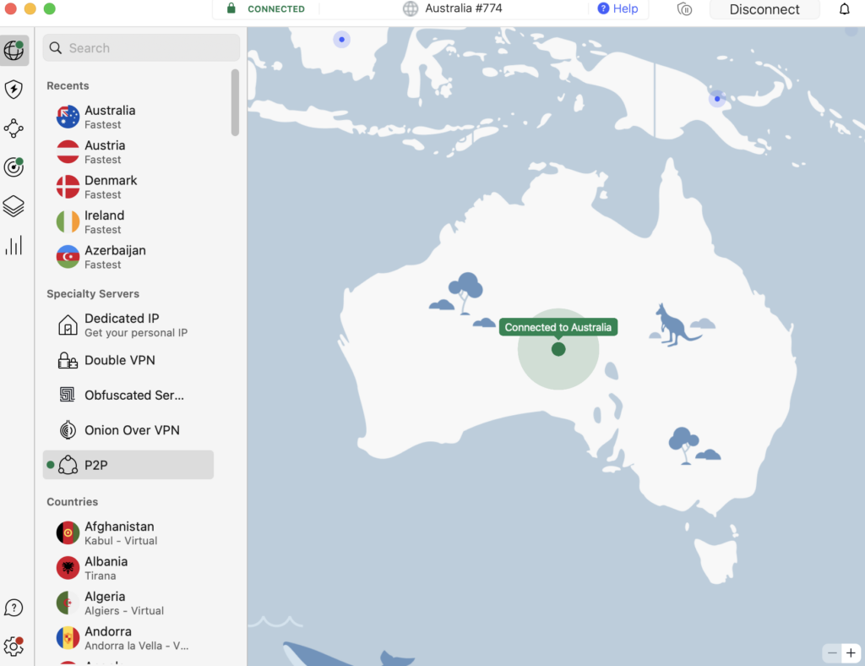This screenshot has height=666, width=865.
Task: Click the Search servers field
Action: 141,48
